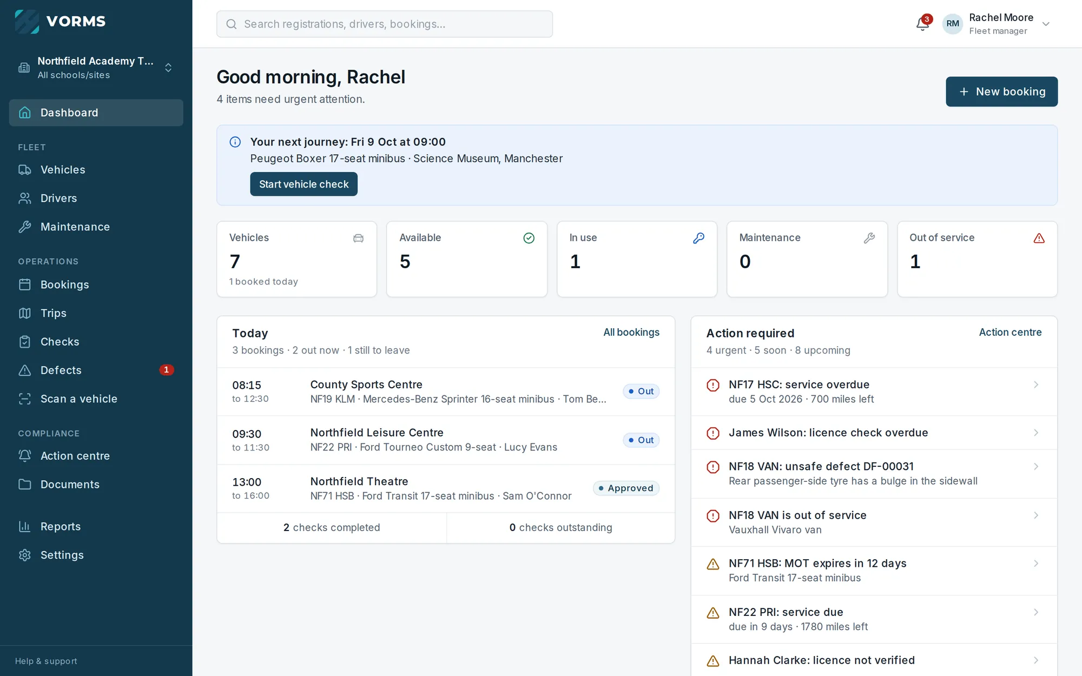This screenshot has width=1082, height=676.
Task: Click the Out status on Northfield Leisure Centre booking
Action: (641, 440)
